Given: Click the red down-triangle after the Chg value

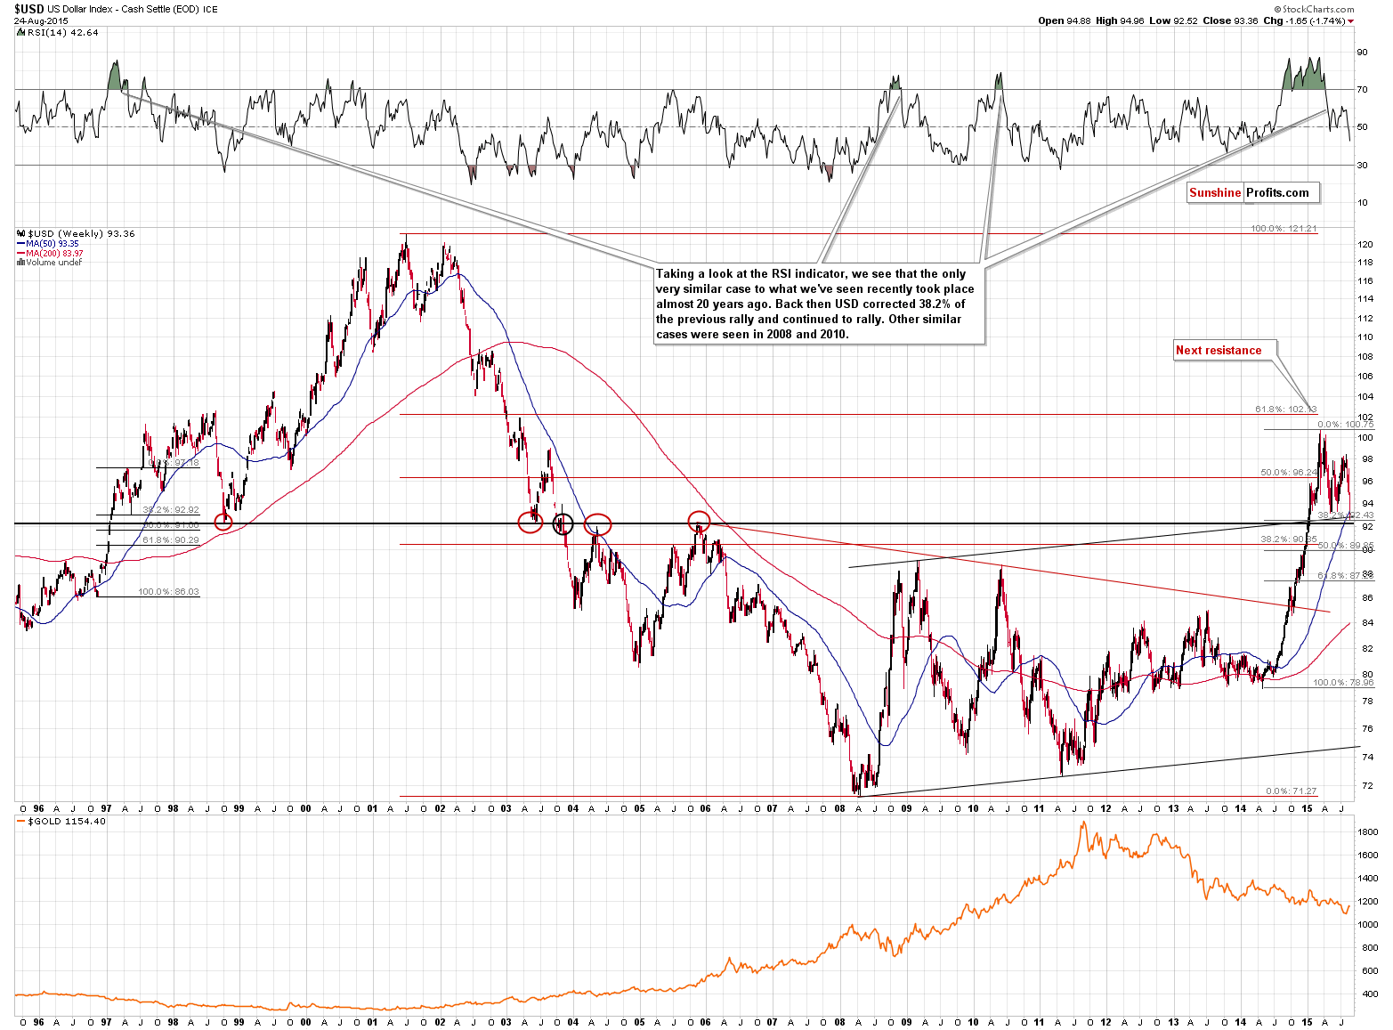Looking at the screenshot, I should (1350, 21).
